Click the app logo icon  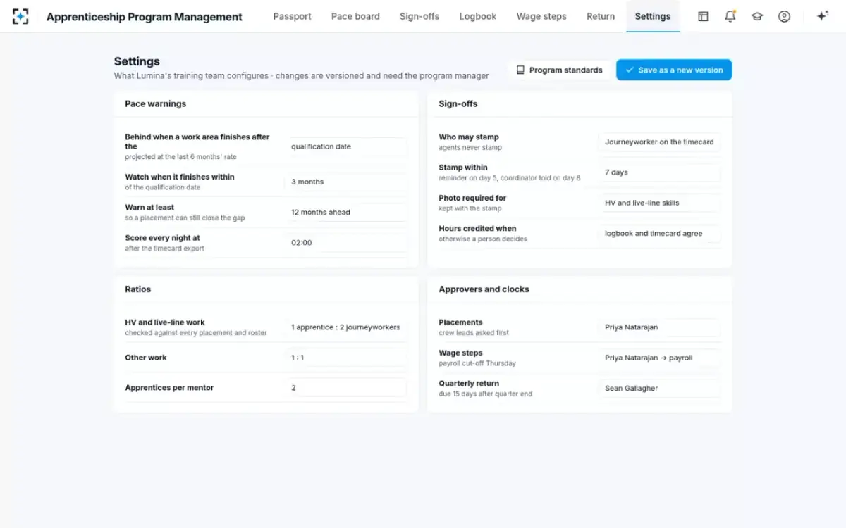20,16
